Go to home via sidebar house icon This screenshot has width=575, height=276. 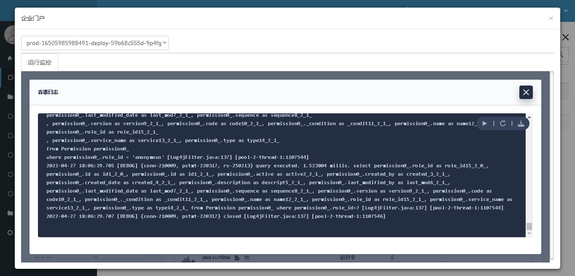click(10, 58)
